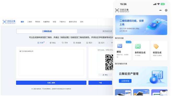The height and width of the screenshot is (96, 174).
Task: Open the 二维码 nav menu
Action: pyautogui.click(x=29, y=22)
